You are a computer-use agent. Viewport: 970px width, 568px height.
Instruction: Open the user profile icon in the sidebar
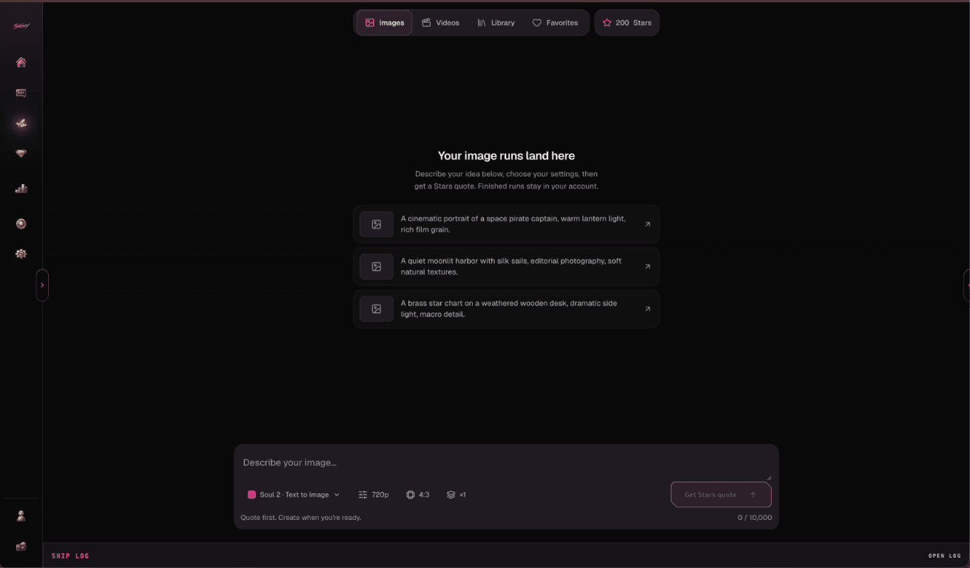point(21,516)
